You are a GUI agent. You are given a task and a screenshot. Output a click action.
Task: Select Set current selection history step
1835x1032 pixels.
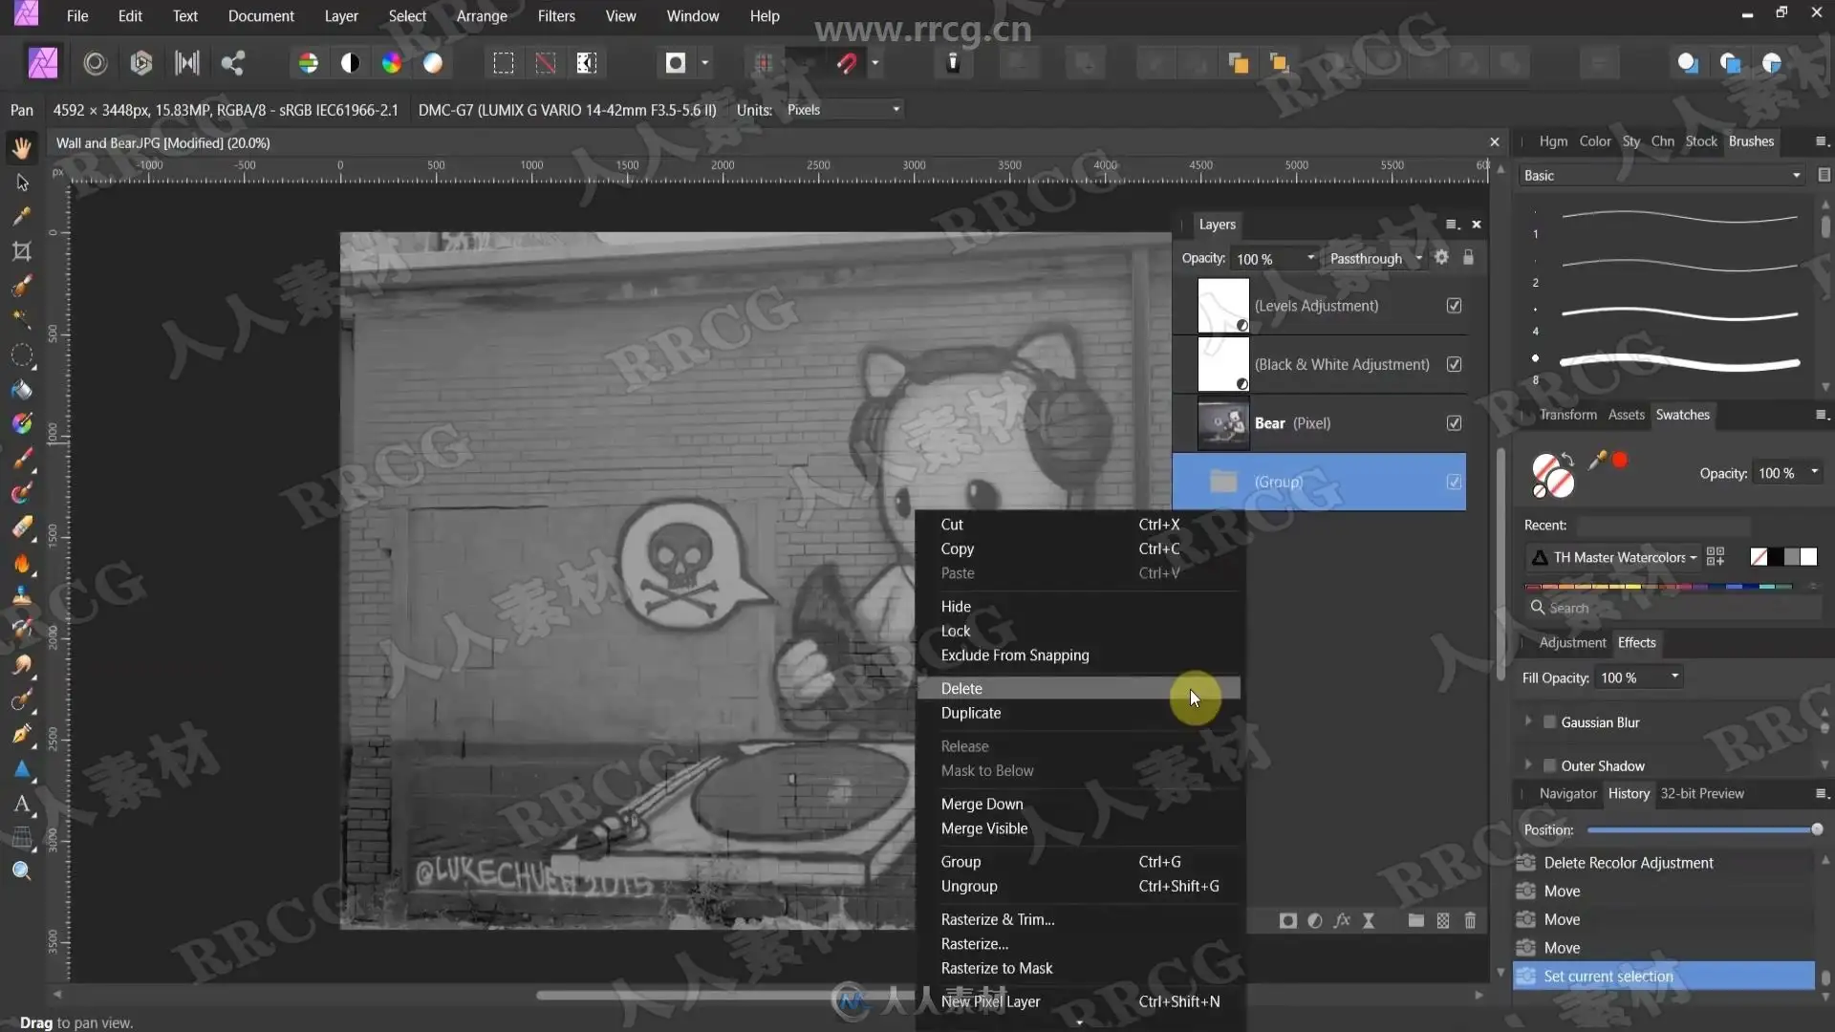tap(1663, 977)
